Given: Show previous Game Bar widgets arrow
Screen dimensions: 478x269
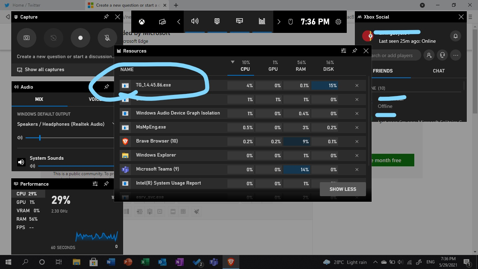Looking at the screenshot, I should pos(178,22).
